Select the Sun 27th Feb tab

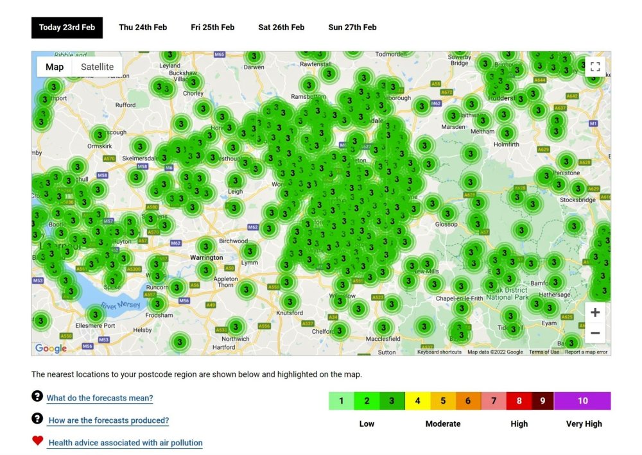[x=352, y=28]
